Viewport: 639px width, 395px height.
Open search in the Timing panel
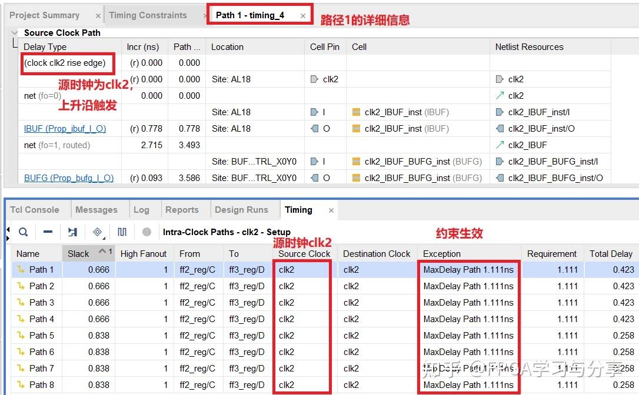click(x=24, y=232)
